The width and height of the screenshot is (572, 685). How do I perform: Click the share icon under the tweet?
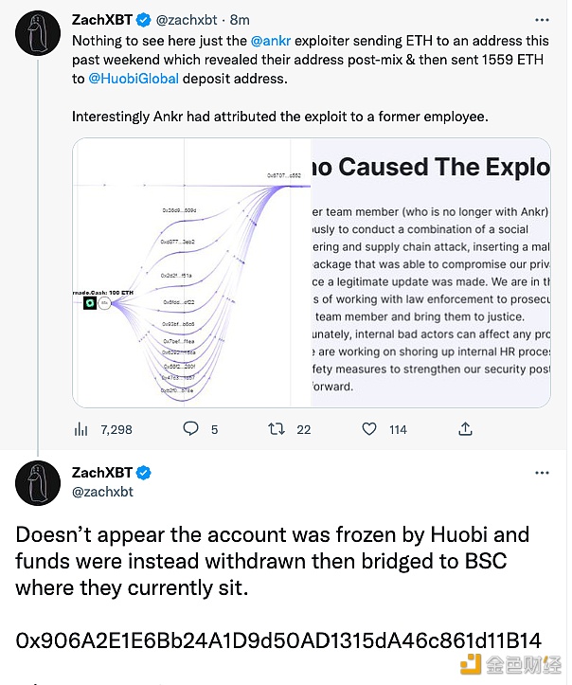(x=465, y=429)
